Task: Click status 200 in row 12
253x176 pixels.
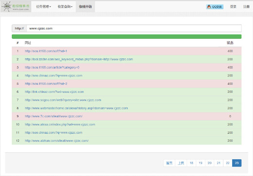Action: click(230, 141)
